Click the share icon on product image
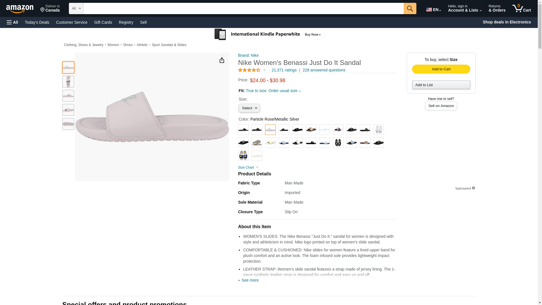 click(x=222, y=60)
